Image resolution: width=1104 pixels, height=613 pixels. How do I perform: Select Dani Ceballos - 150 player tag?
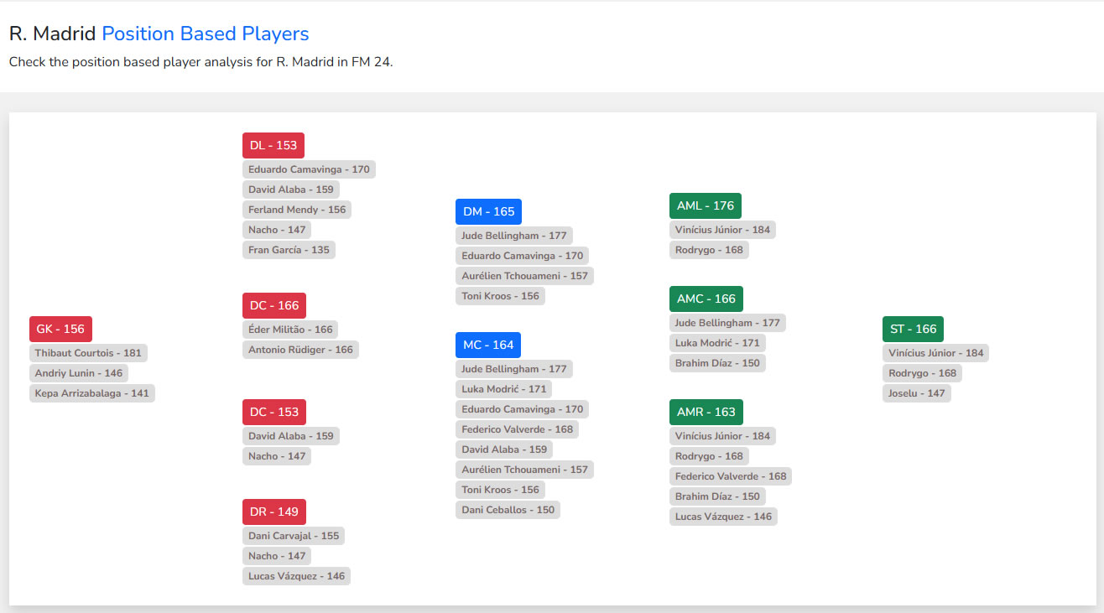pyautogui.click(x=508, y=510)
